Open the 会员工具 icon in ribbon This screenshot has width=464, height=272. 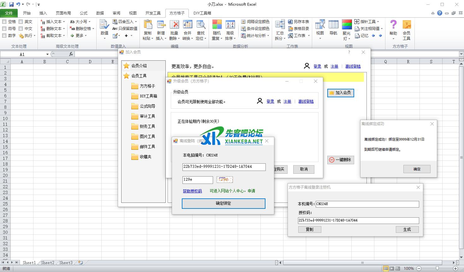(407, 25)
